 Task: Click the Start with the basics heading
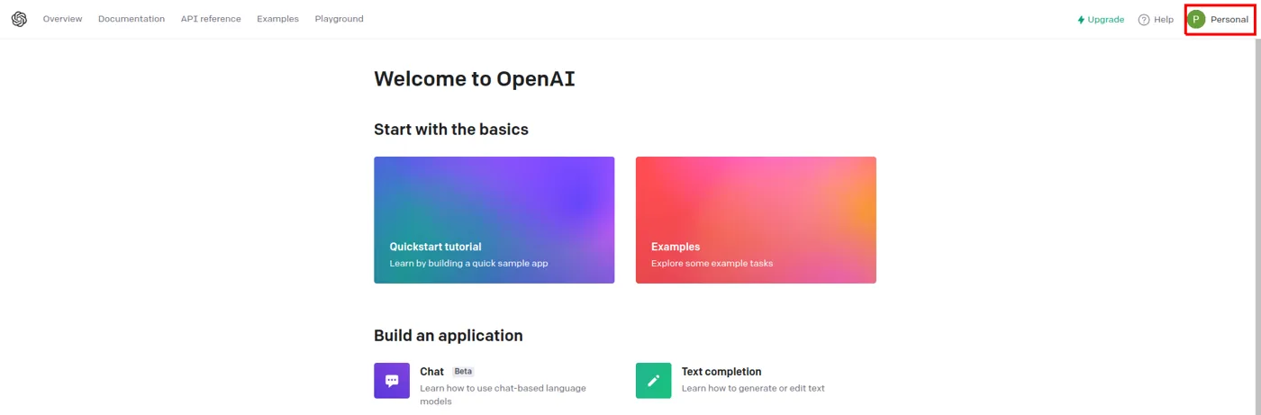(x=451, y=130)
